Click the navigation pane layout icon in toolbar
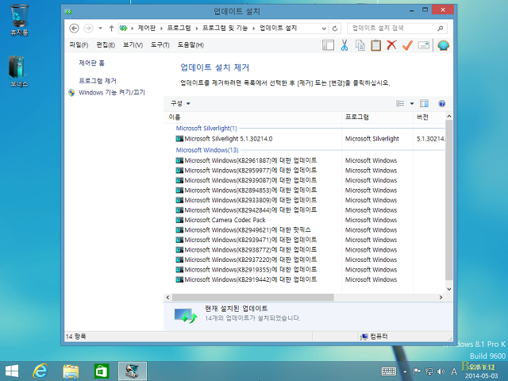Screen dimensions: 508x381 click(328, 45)
